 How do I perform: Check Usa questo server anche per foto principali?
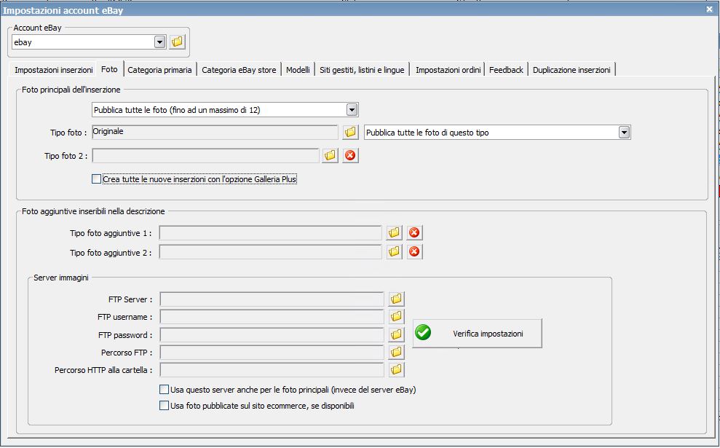pyautogui.click(x=164, y=390)
